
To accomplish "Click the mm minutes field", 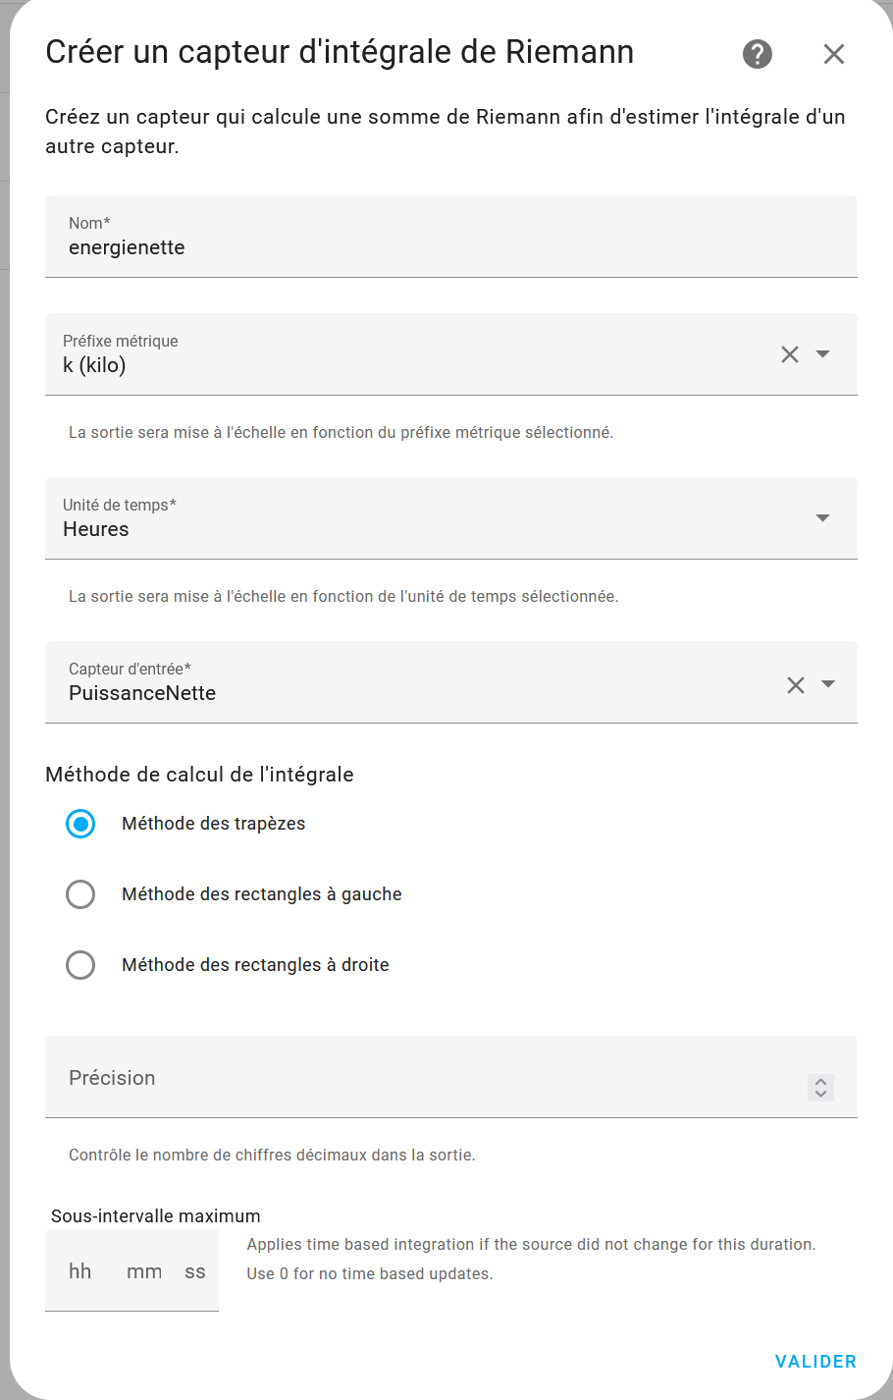I will (x=144, y=1271).
